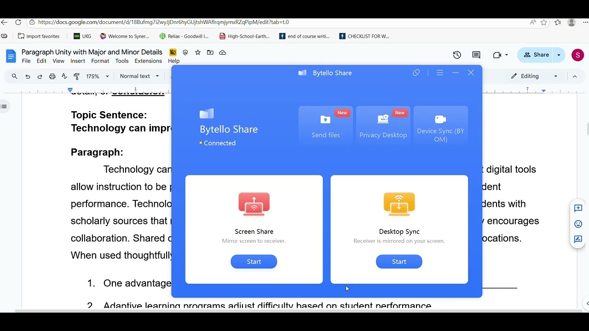Viewport: 589px width, 331px height.
Task: Click the Bytello Share logo above Connected
Action: click(207, 114)
